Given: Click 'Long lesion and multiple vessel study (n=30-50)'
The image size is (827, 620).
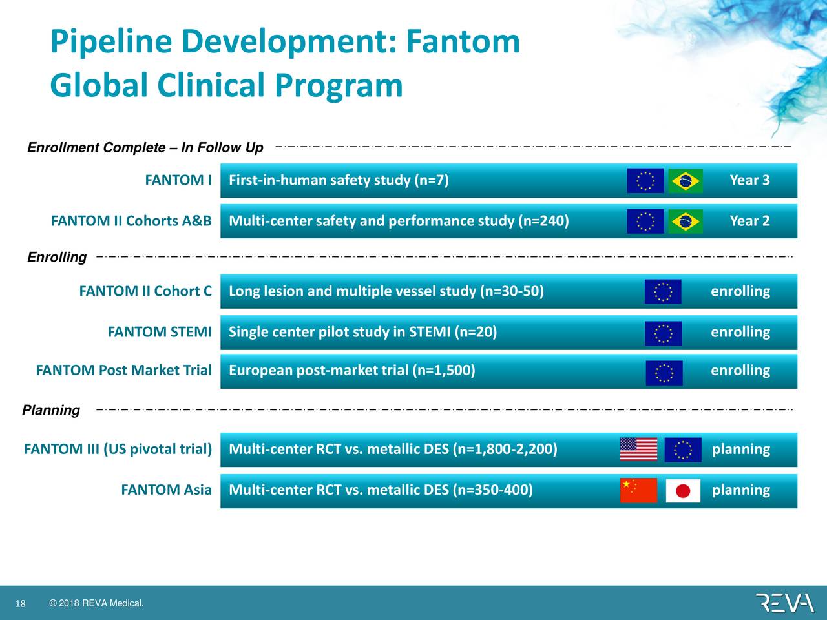Looking at the screenshot, I should (x=386, y=291).
